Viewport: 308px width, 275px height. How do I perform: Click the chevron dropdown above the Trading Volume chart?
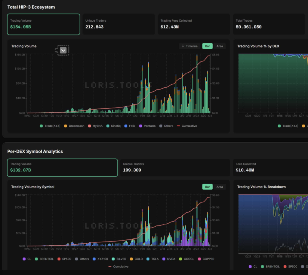tap(63, 50)
